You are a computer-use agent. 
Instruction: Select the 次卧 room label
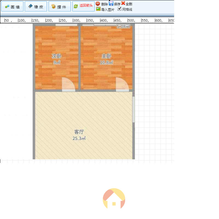click(x=56, y=56)
